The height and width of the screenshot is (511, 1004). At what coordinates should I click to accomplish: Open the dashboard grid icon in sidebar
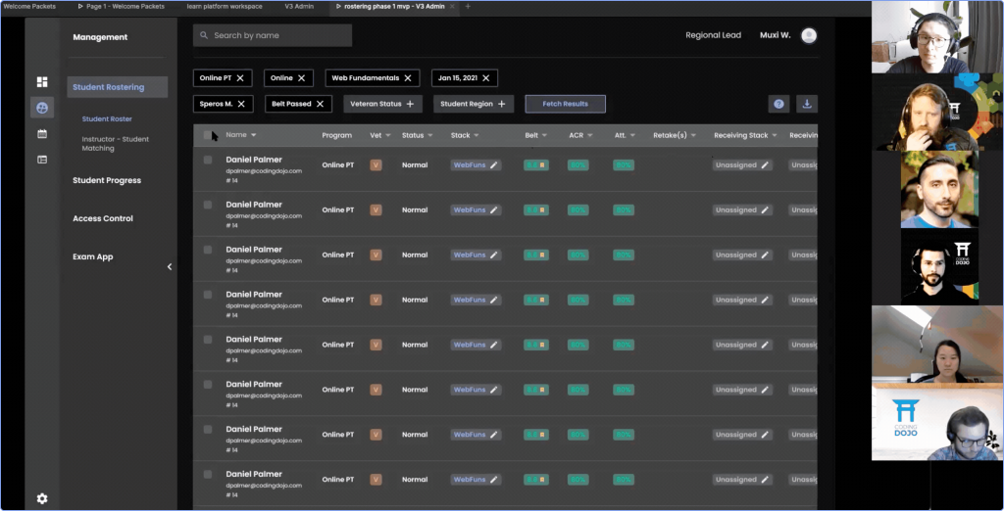[42, 82]
